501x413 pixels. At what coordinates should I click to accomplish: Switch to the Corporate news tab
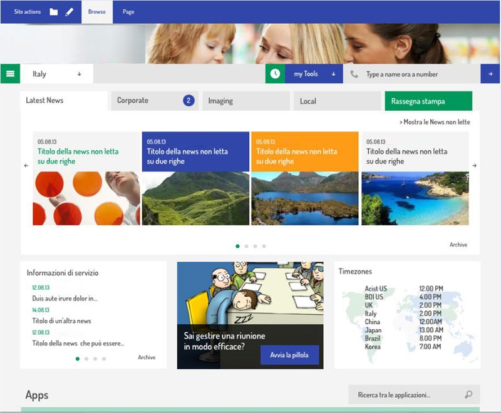pyautogui.click(x=154, y=101)
